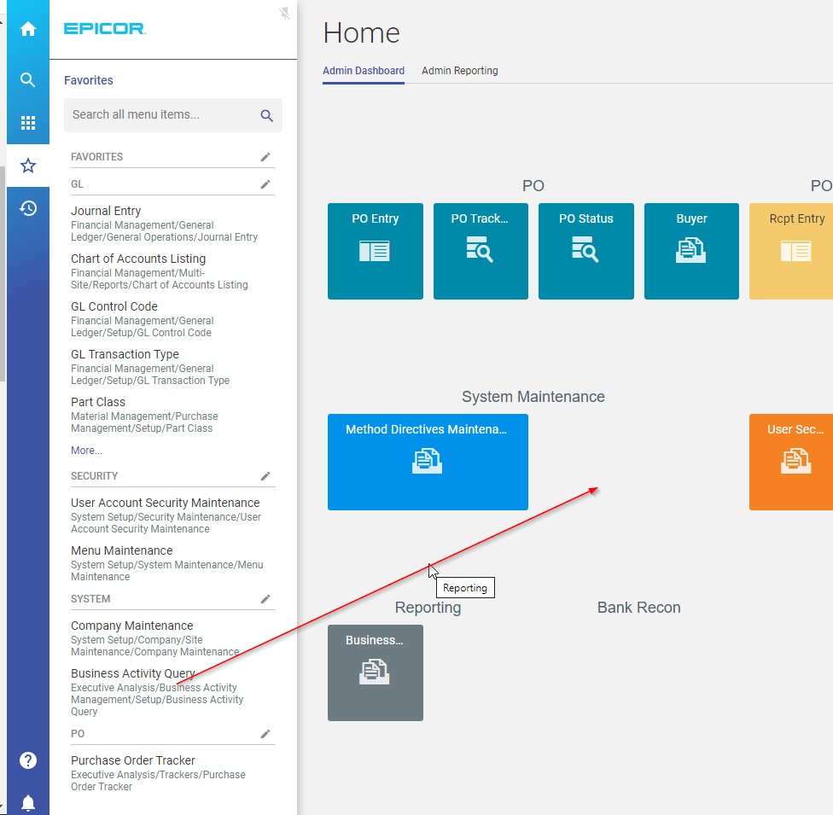
Task: Switch to the Admin Reporting tab
Action: 459,71
